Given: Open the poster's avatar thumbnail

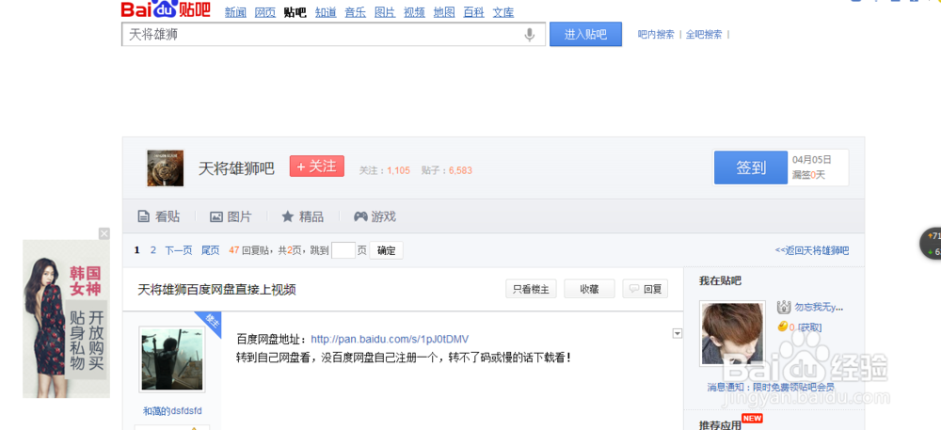Looking at the screenshot, I should 172,359.
